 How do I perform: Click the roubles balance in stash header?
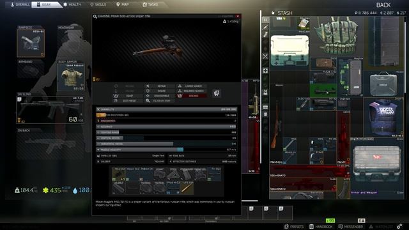(365, 13)
